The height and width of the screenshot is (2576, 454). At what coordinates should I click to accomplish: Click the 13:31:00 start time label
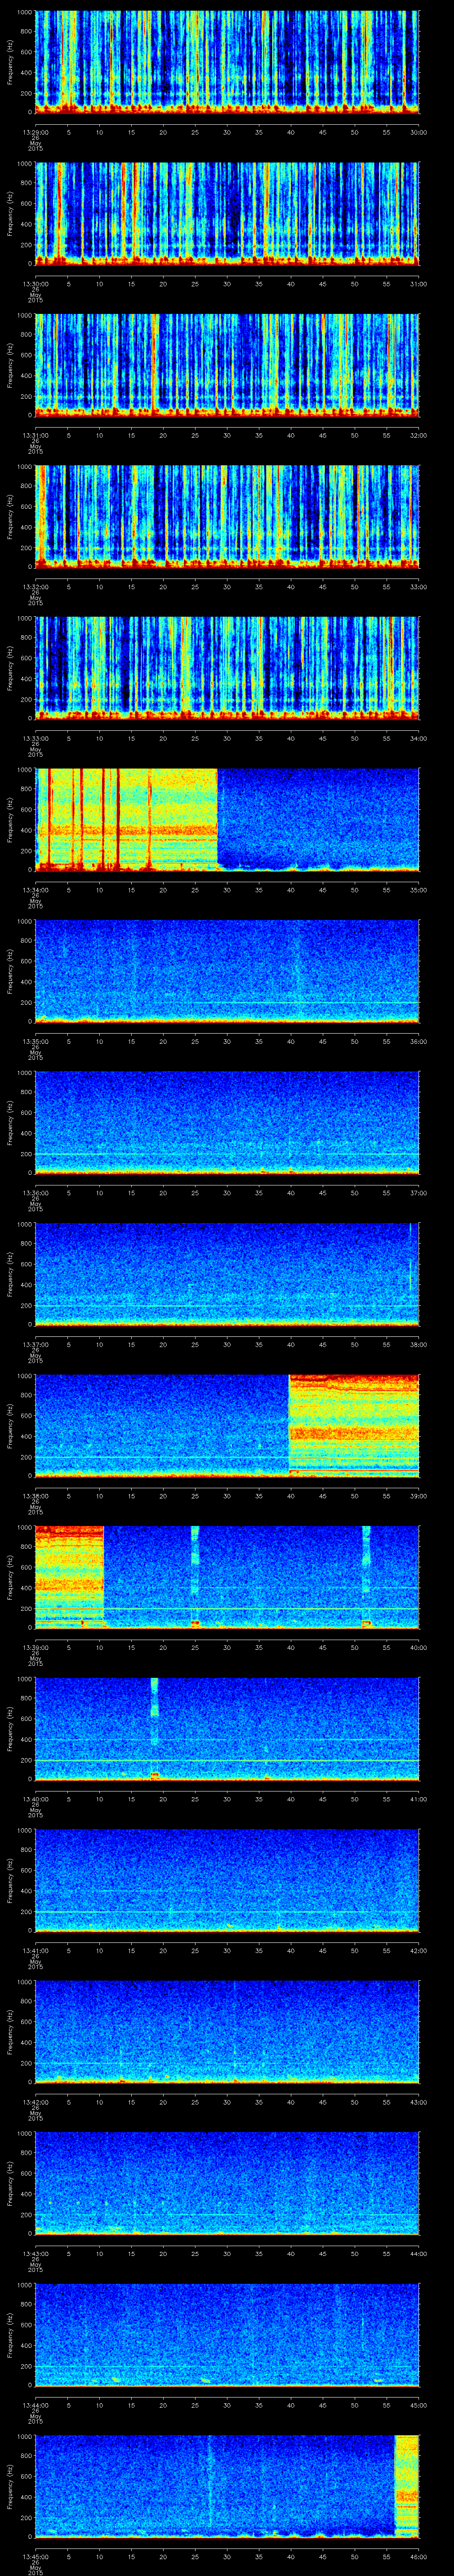(35, 435)
